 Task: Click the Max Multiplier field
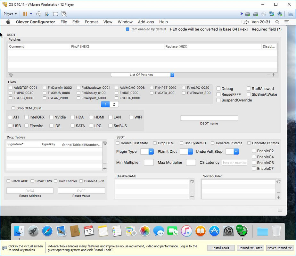click(191, 162)
